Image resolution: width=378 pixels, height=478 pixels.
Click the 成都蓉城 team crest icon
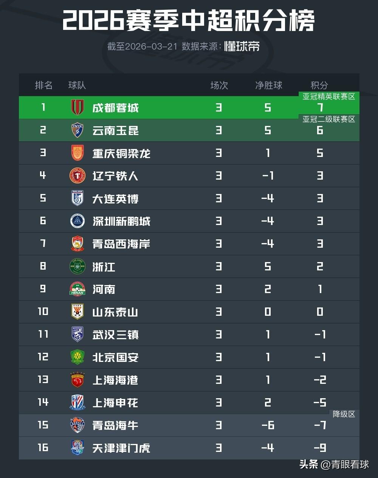(x=77, y=107)
